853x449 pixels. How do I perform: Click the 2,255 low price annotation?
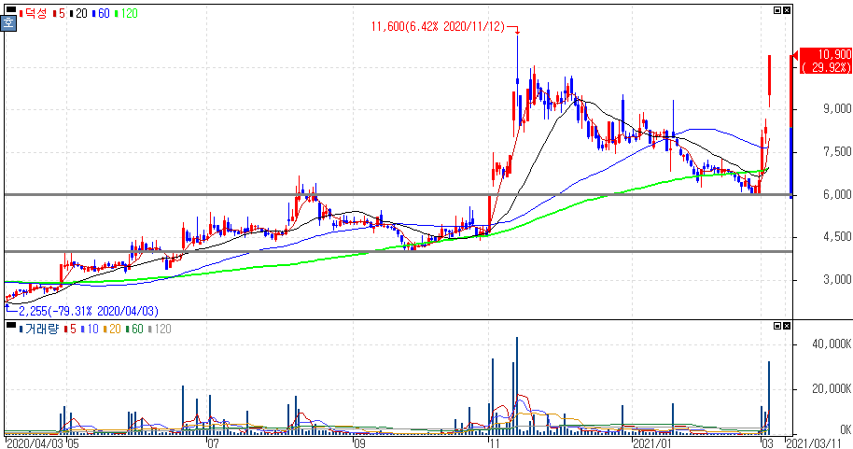coord(89,311)
